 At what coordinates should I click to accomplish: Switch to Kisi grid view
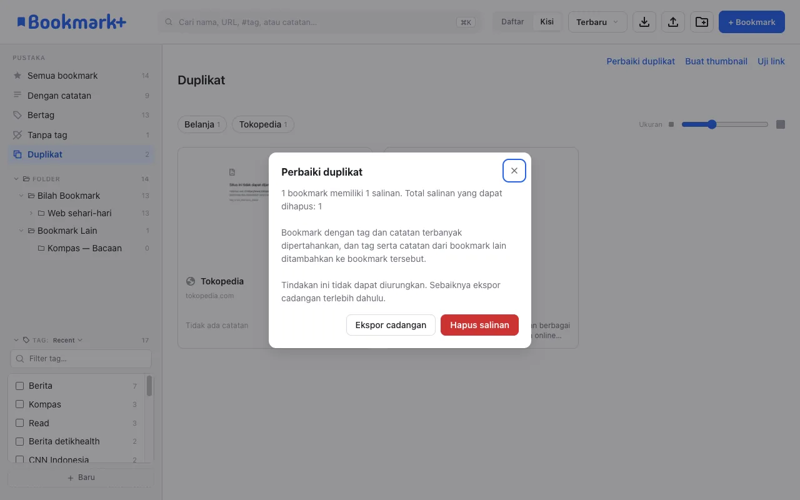[547, 22]
